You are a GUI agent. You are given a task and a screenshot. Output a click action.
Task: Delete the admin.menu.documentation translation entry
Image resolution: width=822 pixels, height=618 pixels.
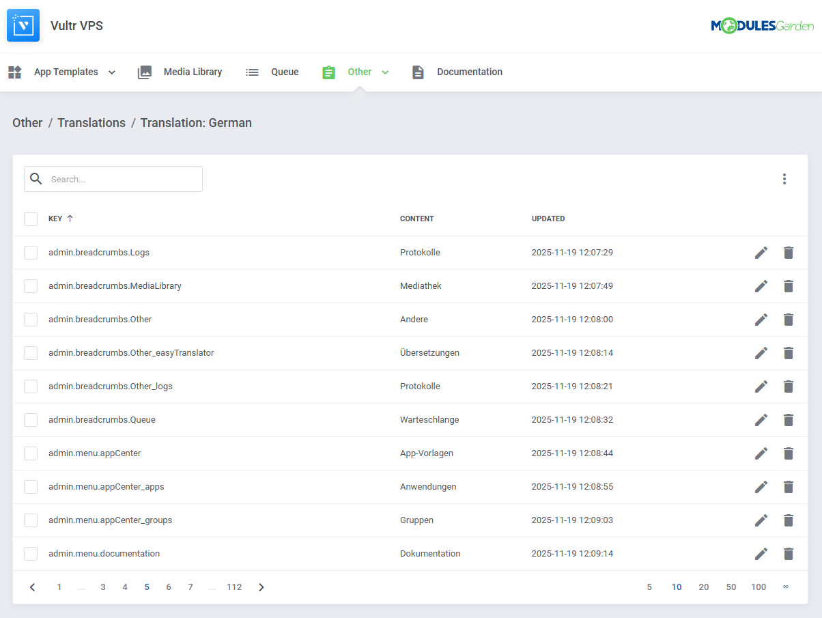point(789,553)
